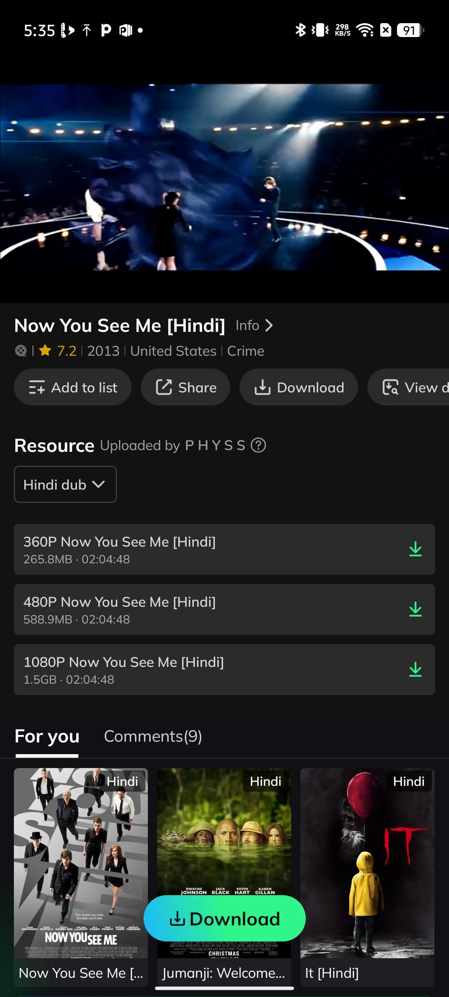The height and width of the screenshot is (997, 449).
Task: Tap the Wi-Fi icon in the status bar
Action: click(x=365, y=30)
